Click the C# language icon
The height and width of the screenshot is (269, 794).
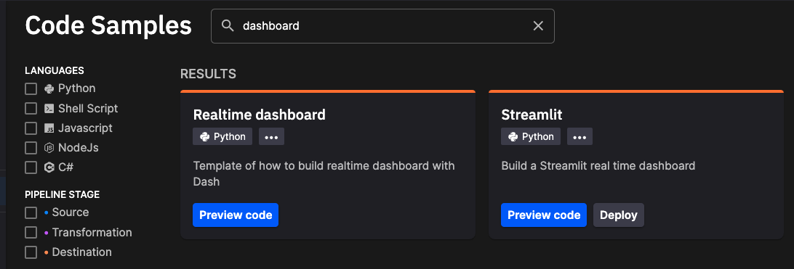[49, 167]
